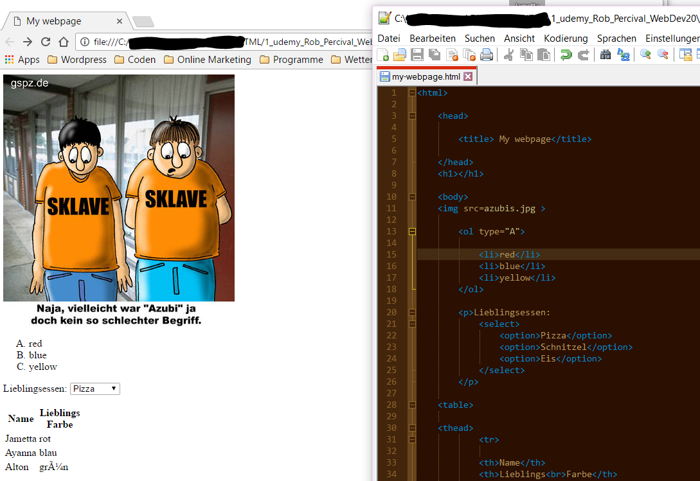Viewport: 700px width, 481px height.
Task: Open the Online Marketing bookmarks folder
Action: pyautogui.click(x=208, y=59)
